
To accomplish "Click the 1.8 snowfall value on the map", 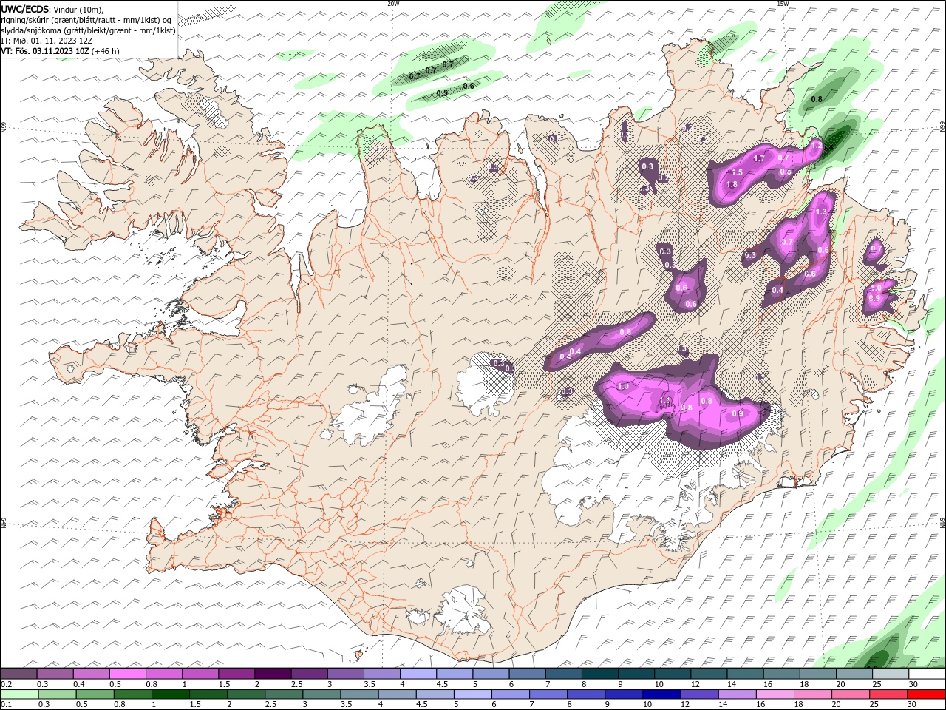I will pyautogui.click(x=732, y=184).
